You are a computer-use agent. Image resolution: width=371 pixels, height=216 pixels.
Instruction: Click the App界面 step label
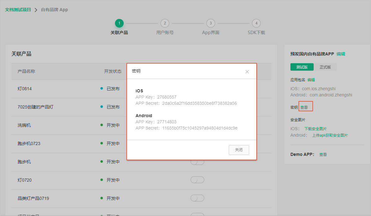(210, 33)
